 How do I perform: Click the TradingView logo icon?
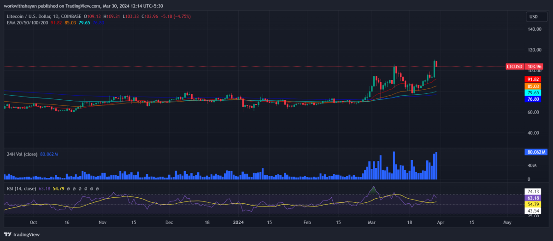[9, 234]
